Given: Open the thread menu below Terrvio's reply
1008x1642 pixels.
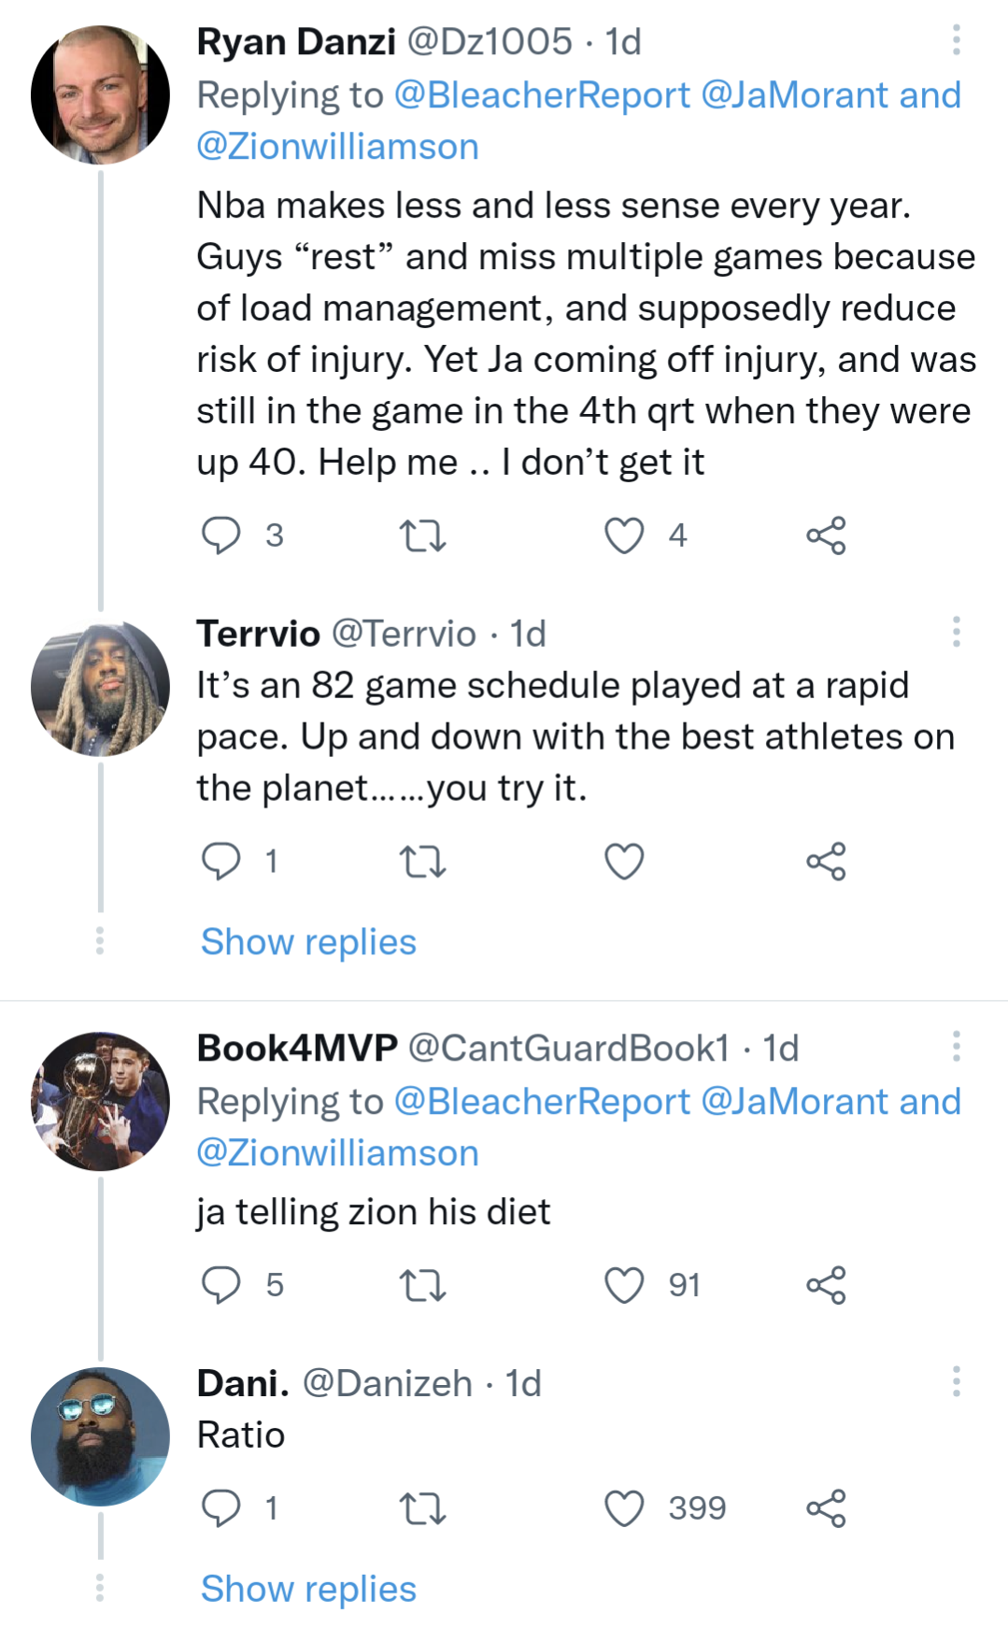Looking at the screenshot, I should click(101, 940).
